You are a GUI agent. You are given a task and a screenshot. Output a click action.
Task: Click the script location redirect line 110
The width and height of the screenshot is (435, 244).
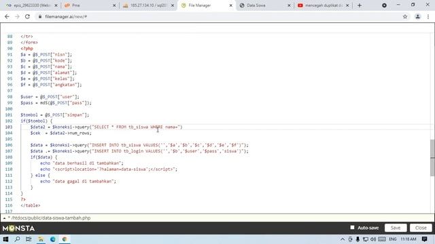point(109,169)
